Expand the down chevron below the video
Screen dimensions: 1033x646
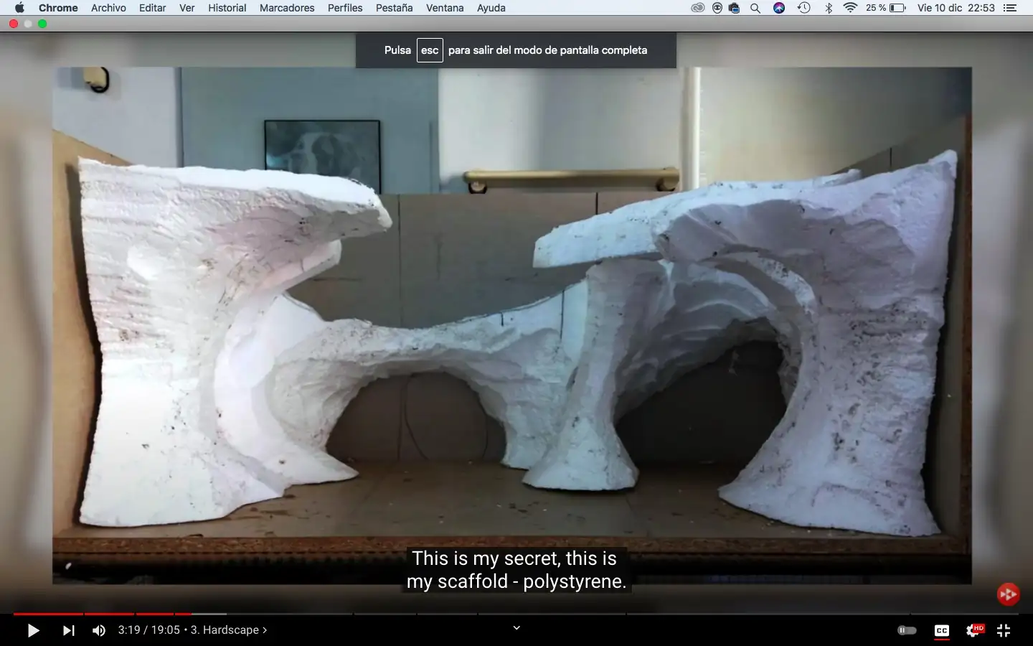516,628
